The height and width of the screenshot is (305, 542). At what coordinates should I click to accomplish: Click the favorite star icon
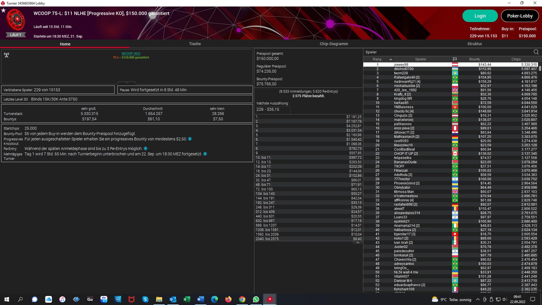point(3,10)
